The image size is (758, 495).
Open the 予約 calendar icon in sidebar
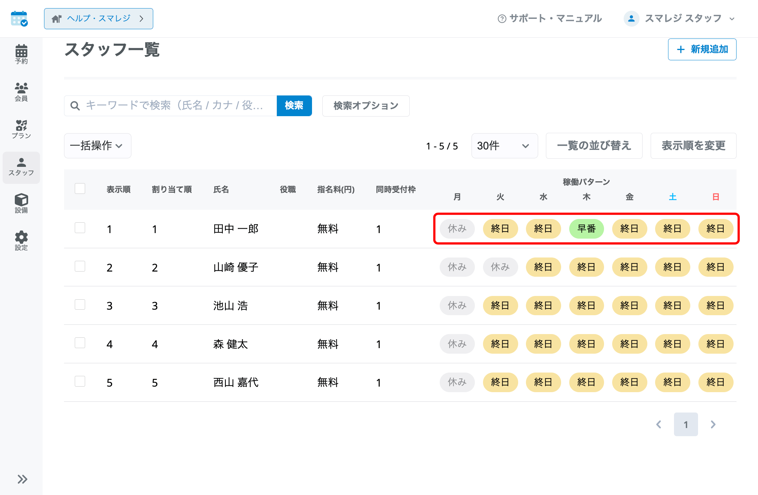coord(21,54)
